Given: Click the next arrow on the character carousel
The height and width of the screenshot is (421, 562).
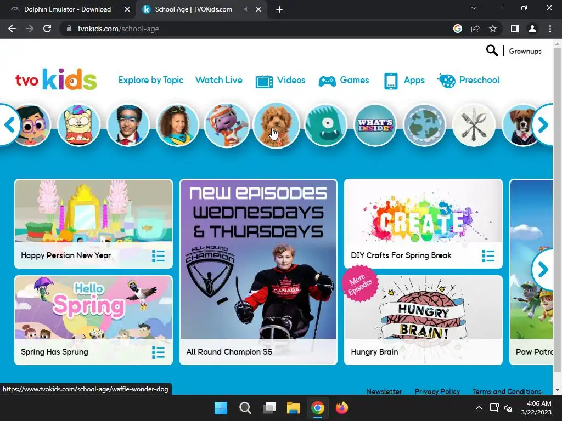Looking at the screenshot, I should click(543, 125).
